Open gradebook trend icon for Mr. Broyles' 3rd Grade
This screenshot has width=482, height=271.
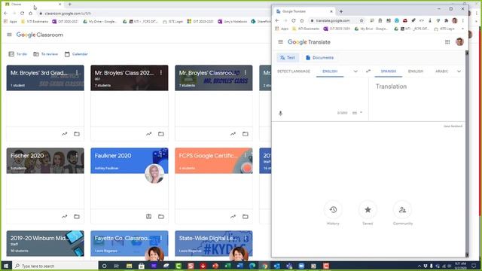tap(64, 134)
